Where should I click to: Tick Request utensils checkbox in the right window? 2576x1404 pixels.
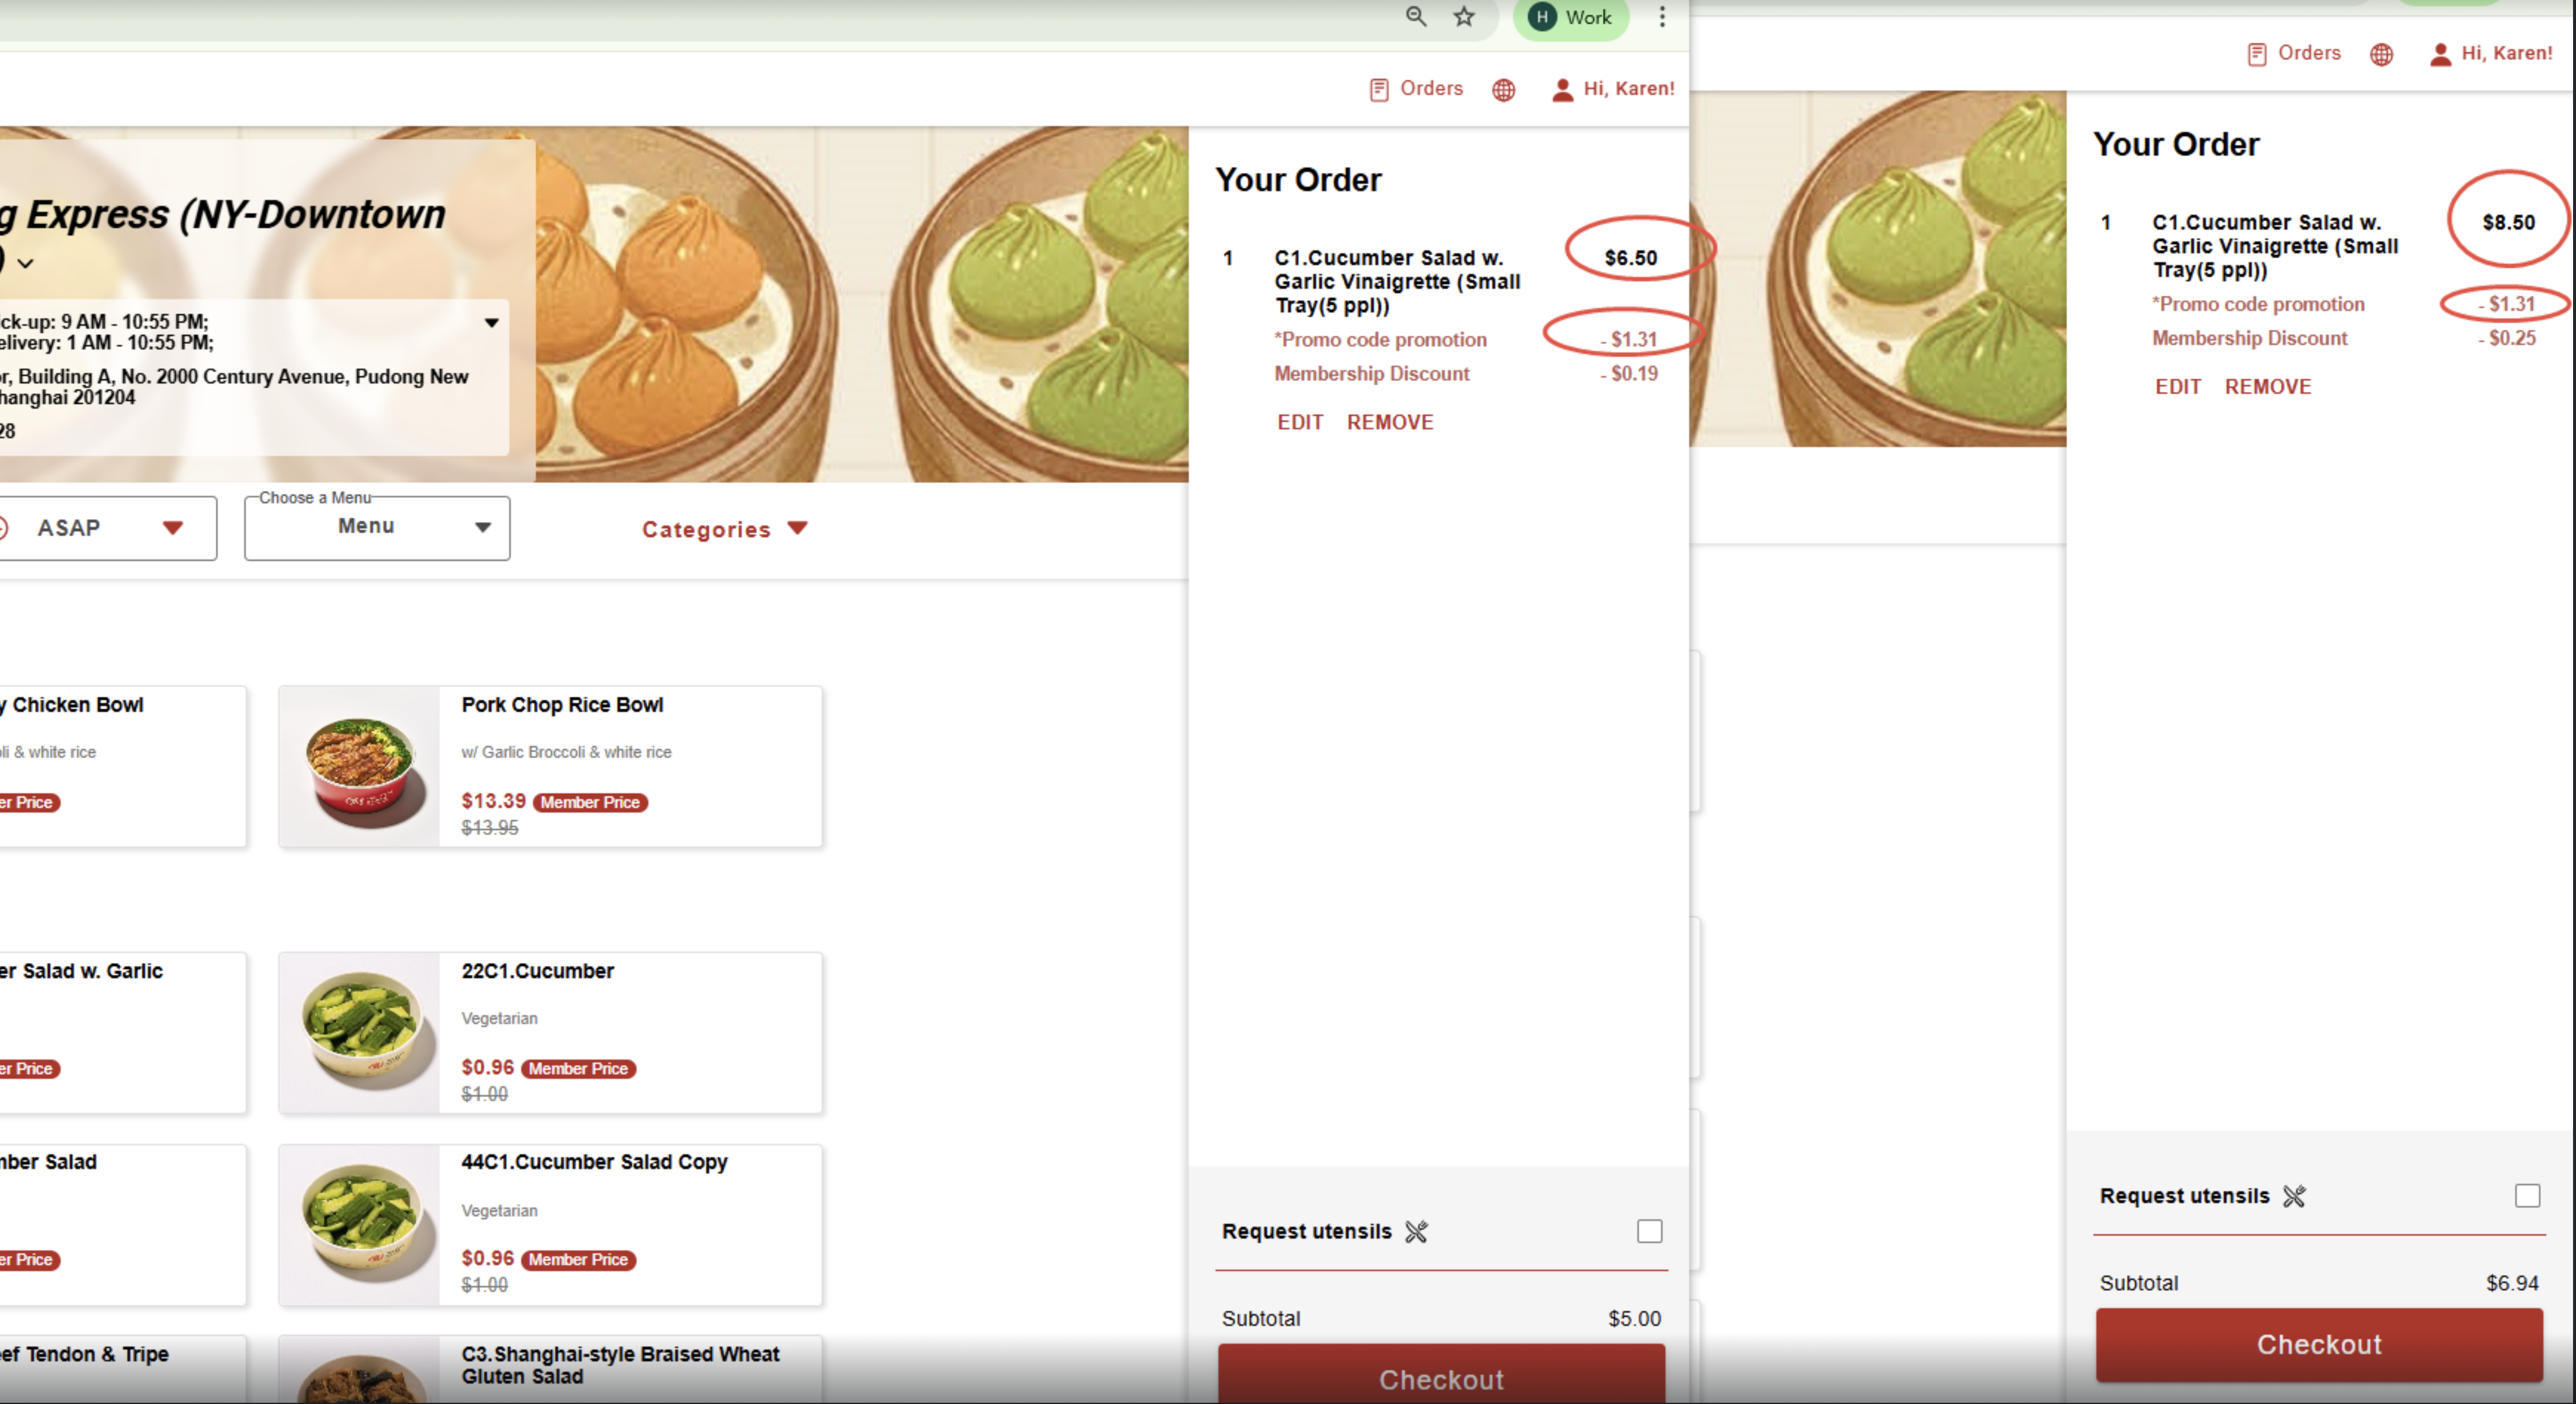[2528, 1196]
